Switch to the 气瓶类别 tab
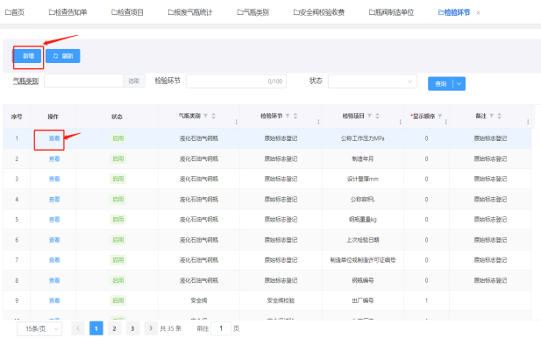The width and height of the screenshot is (541, 338). click(x=253, y=12)
